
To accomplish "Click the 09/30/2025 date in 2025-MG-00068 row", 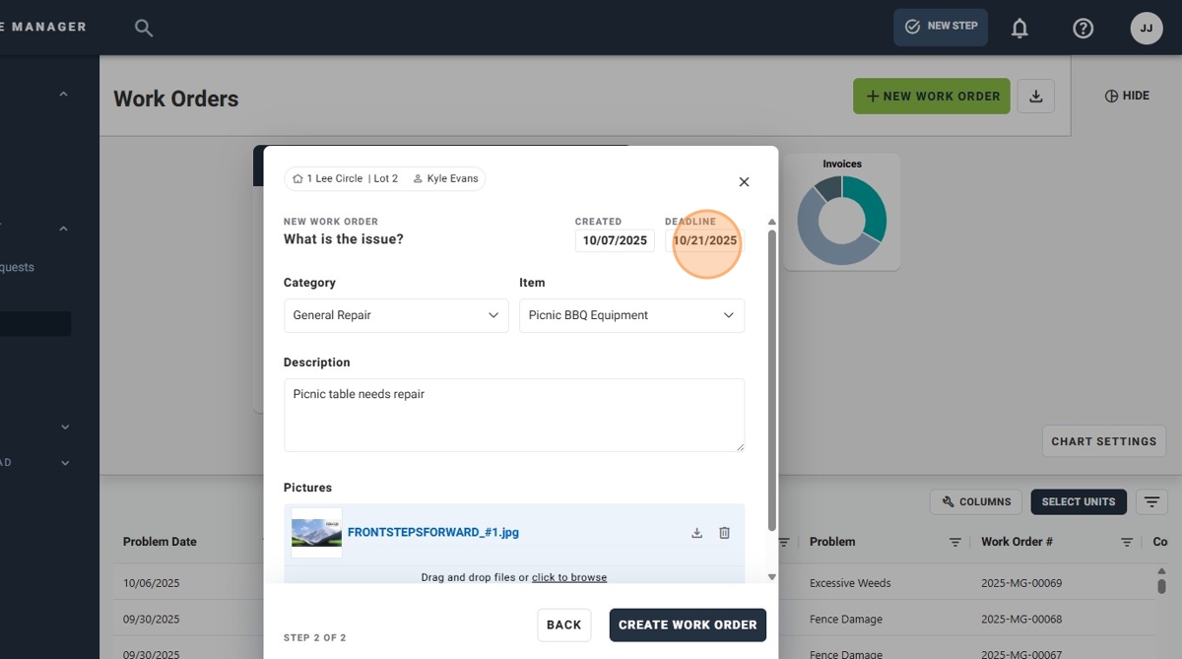I will pos(152,620).
